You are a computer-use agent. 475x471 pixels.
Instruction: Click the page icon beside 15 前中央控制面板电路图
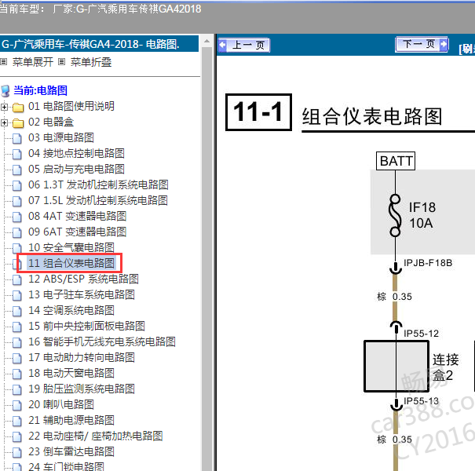pyautogui.click(x=17, y=327)
